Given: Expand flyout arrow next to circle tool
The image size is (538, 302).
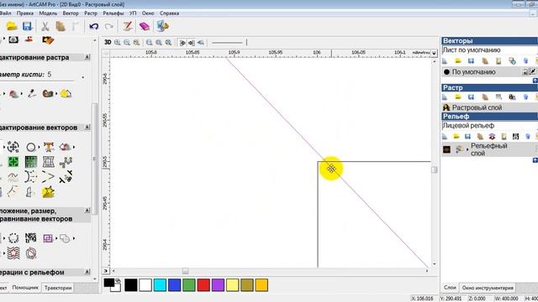Looking at the screenshot, I should pyautogui.click(x=39, y=148).
